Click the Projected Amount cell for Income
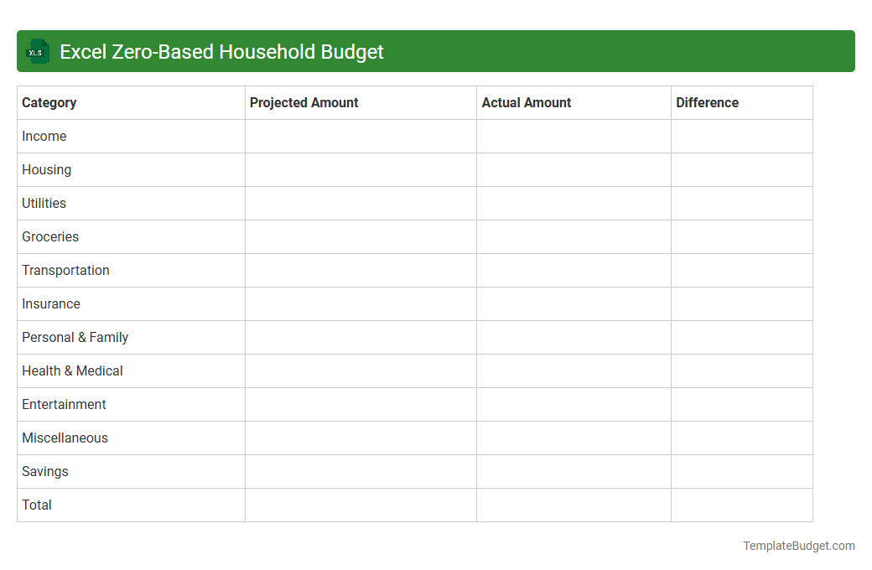872x570 pixels. point(361,136)
